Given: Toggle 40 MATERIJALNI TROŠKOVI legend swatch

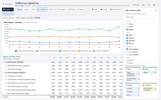Looking at the screenshot, I should (16, 51).
